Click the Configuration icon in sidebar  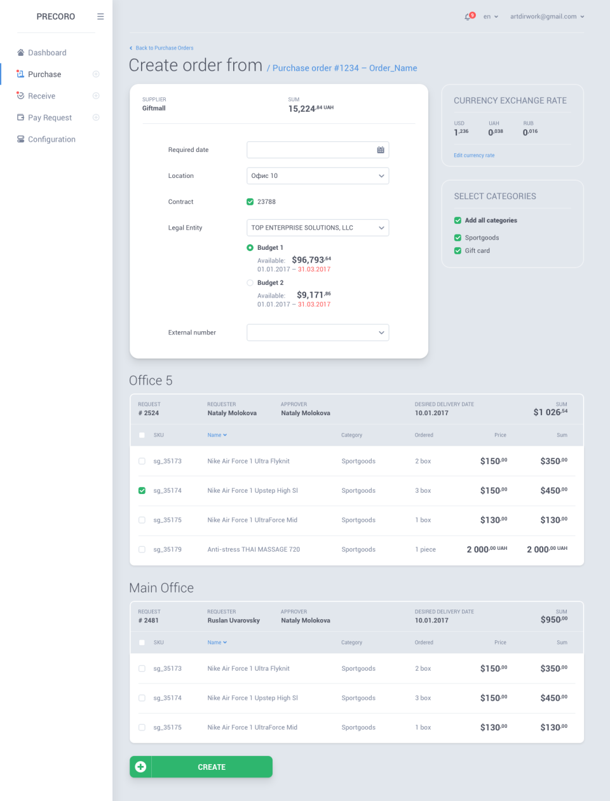[21, 139]
